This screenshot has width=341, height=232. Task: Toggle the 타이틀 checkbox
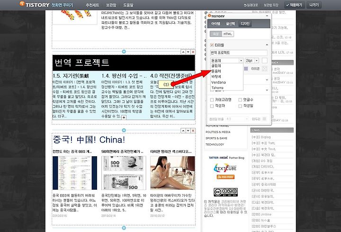pos(212,45)
